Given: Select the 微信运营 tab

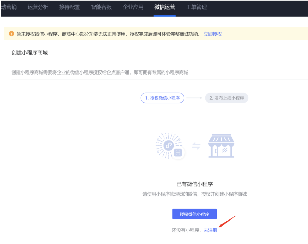Looking at the screenshot, I should point(165,7).
